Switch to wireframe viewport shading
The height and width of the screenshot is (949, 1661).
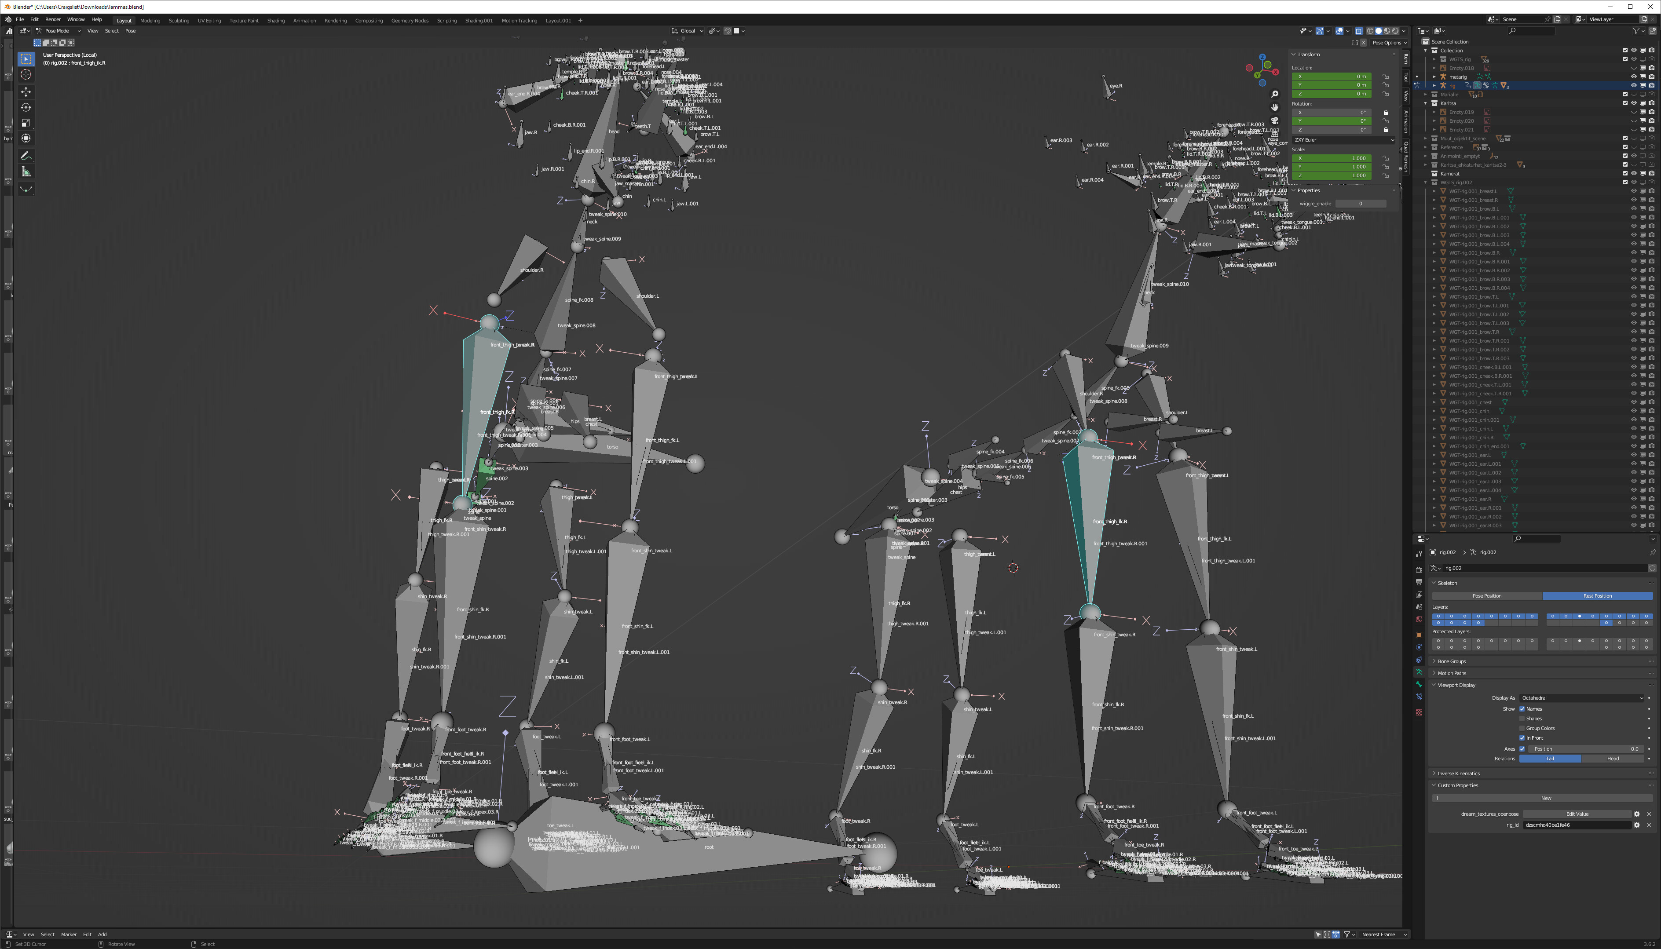click(x=1370, y=31)
